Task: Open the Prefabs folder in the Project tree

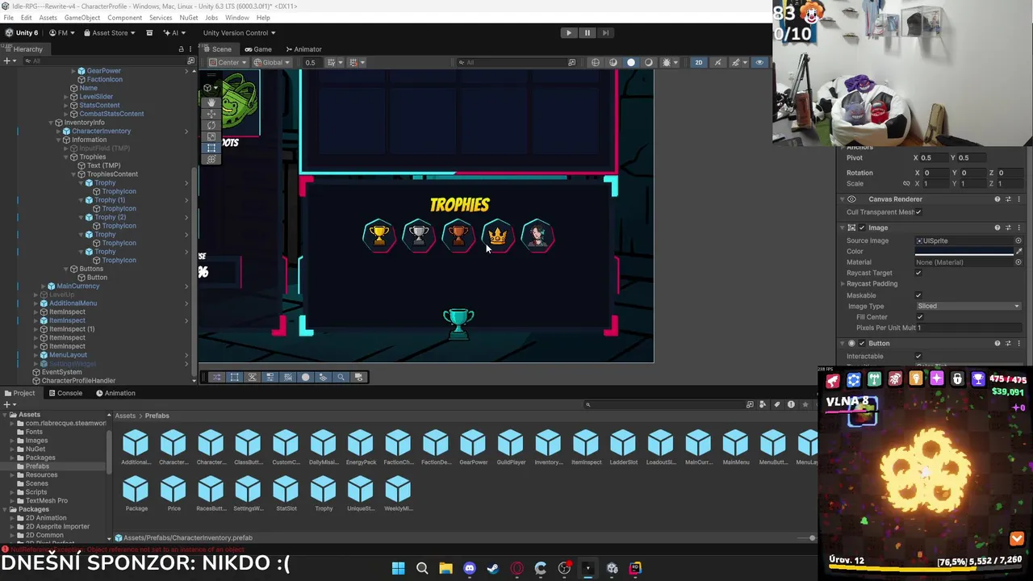Action: click(37, 466)
